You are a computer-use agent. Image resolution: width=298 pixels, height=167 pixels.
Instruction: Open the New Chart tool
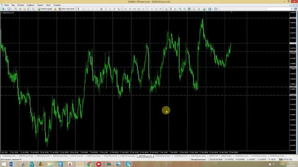tap(3, 9)
